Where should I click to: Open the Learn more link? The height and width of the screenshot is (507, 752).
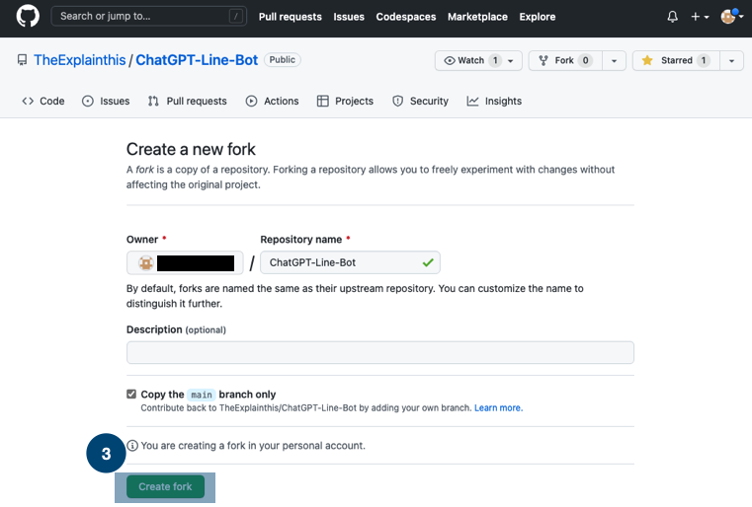click(x=498, y=408)
